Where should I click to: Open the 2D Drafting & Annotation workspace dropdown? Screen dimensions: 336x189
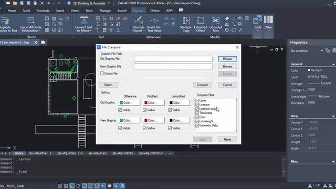pos(109,3)
